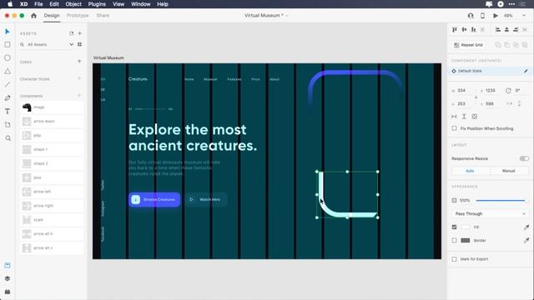Image resolution: width=534 pixels, height=300 pixels.
Task: Open the invite to document avatar icon
Action: 471,16
